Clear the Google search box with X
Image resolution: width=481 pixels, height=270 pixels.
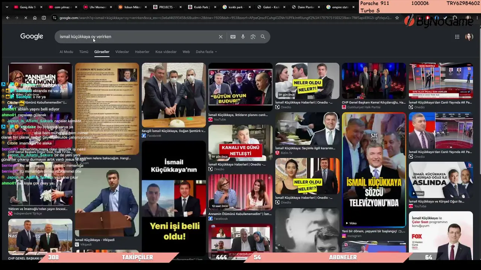[x=221, y=37]
